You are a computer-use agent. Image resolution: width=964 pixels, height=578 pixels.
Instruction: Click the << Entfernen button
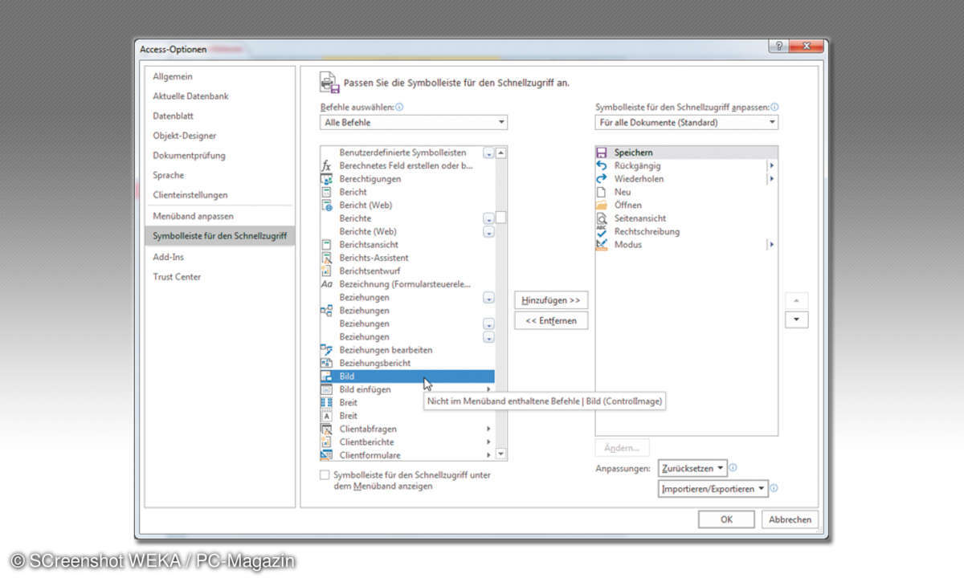point(551,321)
